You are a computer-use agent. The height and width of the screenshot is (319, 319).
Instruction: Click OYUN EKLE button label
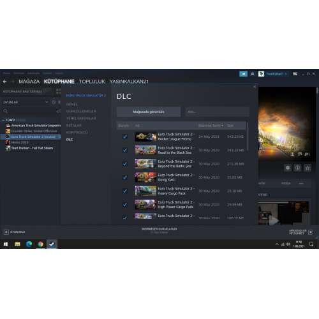pos(18,232)
